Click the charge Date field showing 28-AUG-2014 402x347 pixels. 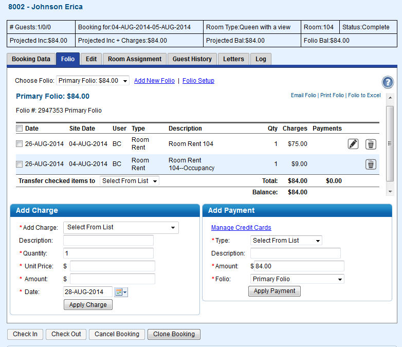[x=88, y=292]
